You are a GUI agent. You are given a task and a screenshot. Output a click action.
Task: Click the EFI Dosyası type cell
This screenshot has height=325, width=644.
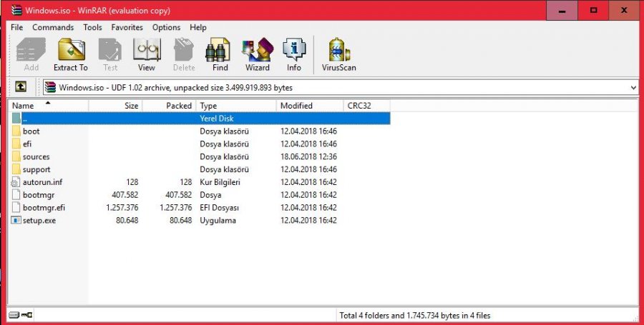(x=220, y=207)
